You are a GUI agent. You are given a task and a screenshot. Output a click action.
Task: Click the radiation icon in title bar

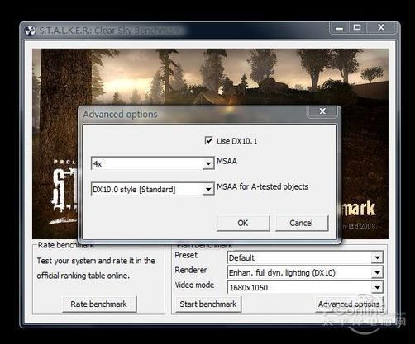click(x=30, y=31)
